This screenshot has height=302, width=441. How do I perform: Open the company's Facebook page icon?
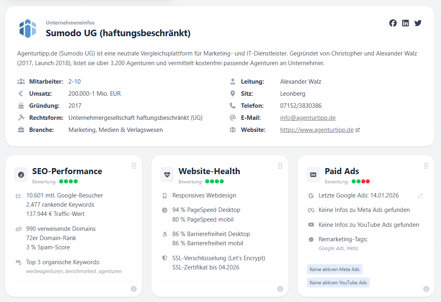click(x=393, y=23)
